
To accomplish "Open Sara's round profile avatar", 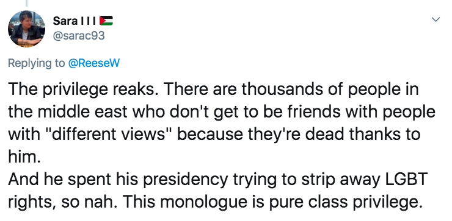I will (26, 29).
